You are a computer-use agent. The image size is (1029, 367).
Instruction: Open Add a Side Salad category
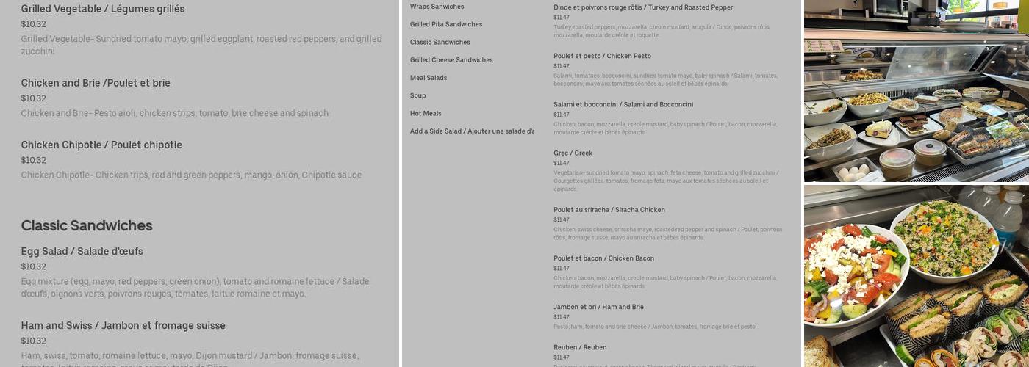(x=472, y=131)
